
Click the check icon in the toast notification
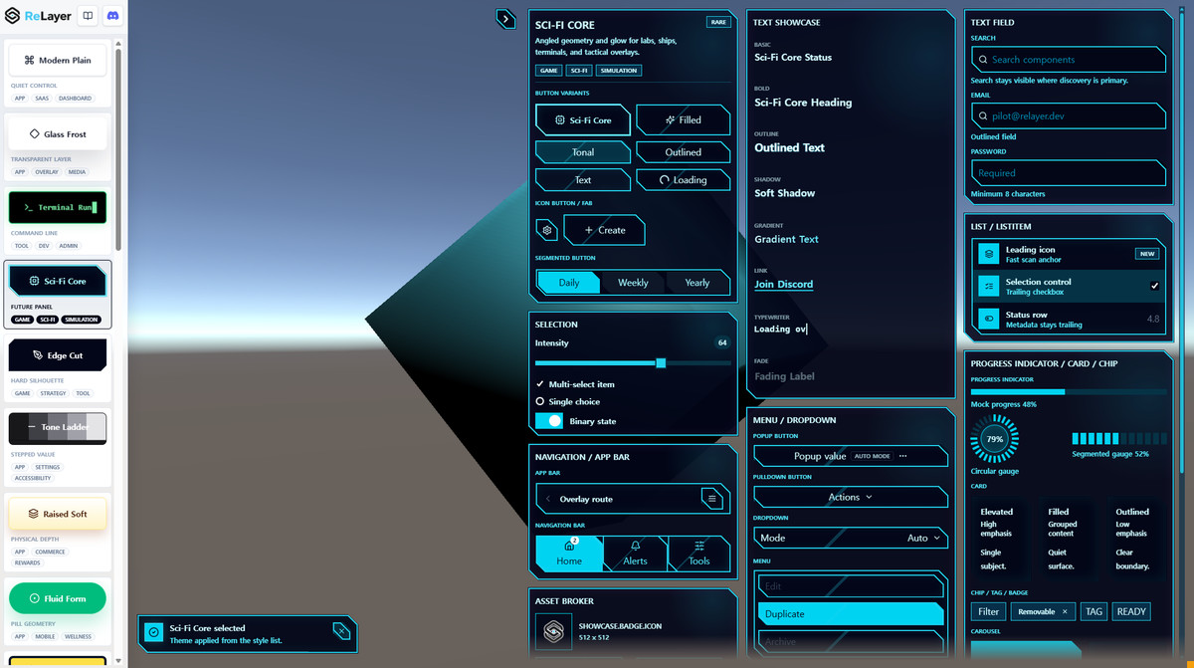pyautogui.click(x=153, y=632)
